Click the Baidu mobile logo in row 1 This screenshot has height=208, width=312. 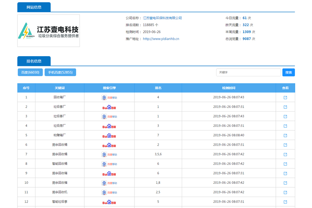point(109,98)
